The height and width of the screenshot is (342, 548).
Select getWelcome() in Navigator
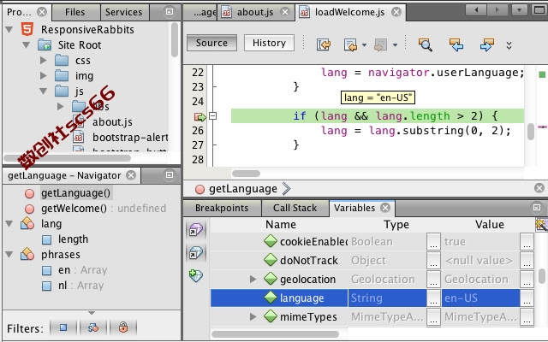(x=74, y=209)
